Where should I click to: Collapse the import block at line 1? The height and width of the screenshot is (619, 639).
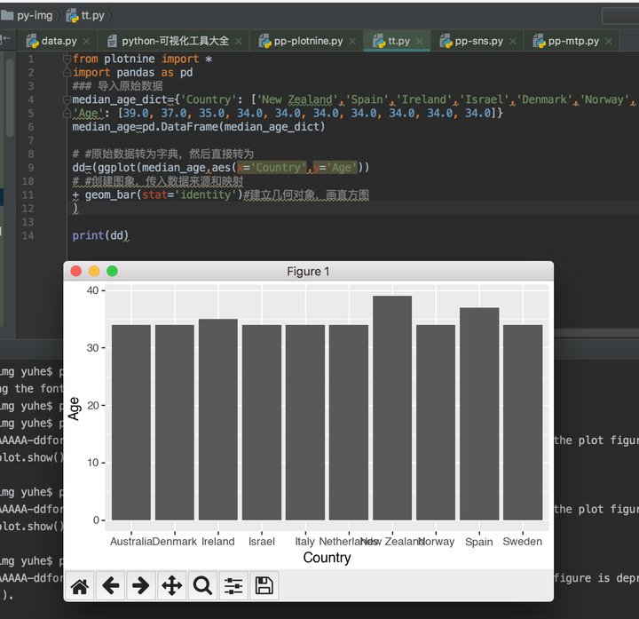pos(67,59)
